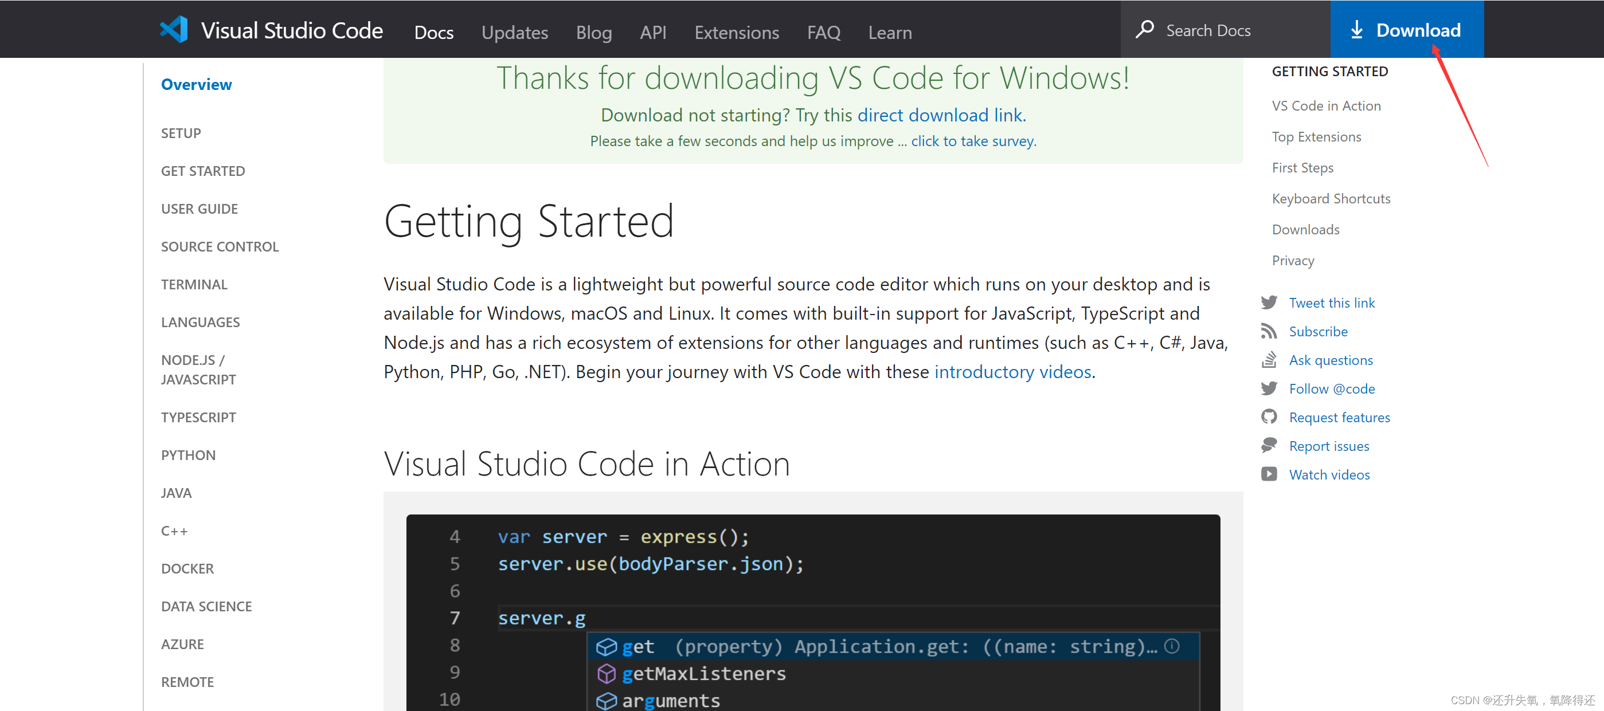This screenshot has width=1604, height=711.
Task: Jump to VS Code in Action section
Action: point(1327,106)
